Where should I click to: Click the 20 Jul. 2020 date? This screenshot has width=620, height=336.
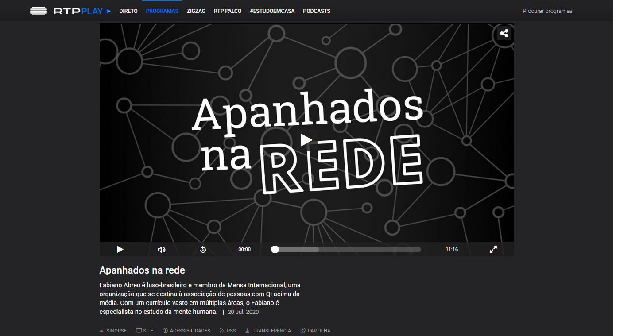[x=243, y=312]
